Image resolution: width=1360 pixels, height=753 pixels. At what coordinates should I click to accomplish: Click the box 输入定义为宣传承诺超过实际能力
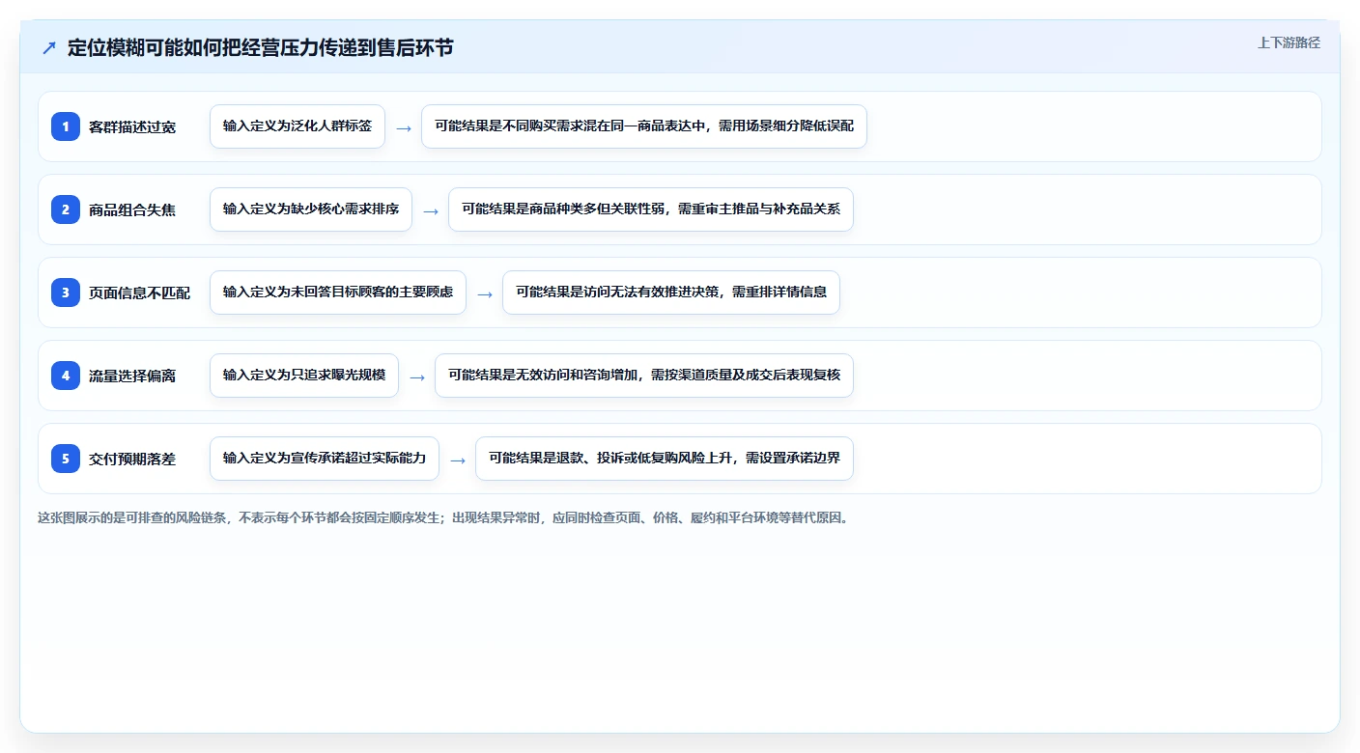click(x=325, y=459)
